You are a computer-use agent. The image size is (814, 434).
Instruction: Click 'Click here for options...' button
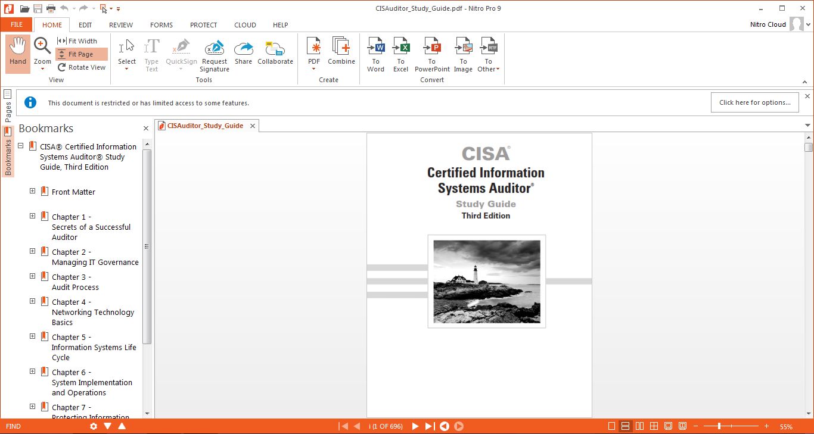[x=755, y=102]
